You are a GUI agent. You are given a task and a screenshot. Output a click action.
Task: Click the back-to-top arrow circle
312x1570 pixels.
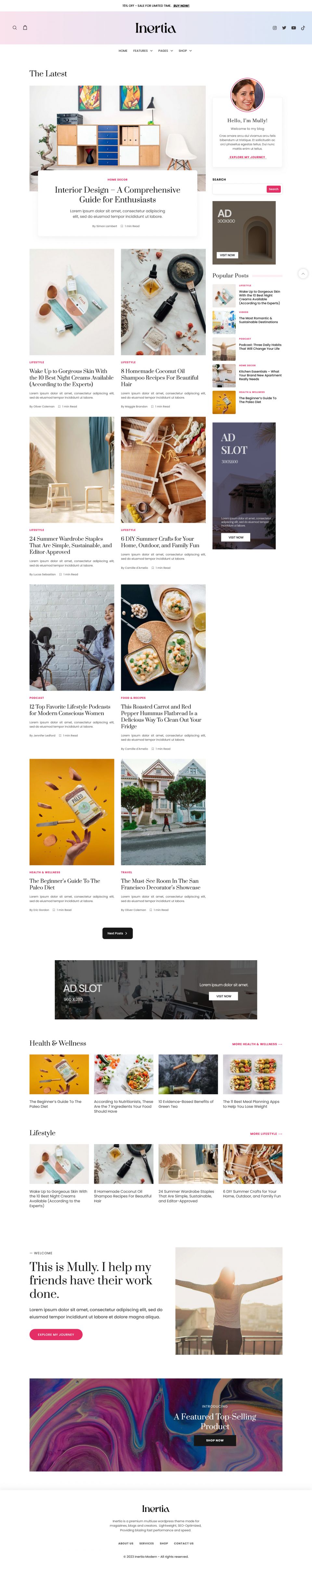[x=303, y=274]
